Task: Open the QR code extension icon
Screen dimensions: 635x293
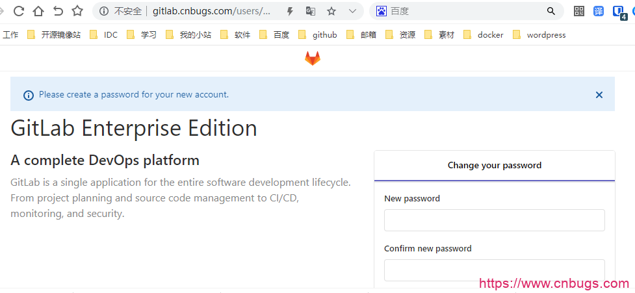Action: 579,11
